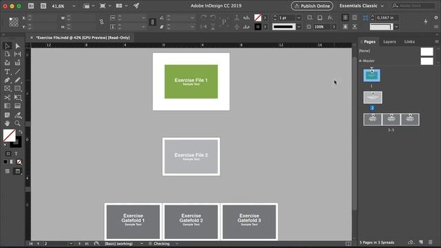Viewport: 441px width, 248px height.
Task: Select the Pencil tool
Action: (17, 80)
